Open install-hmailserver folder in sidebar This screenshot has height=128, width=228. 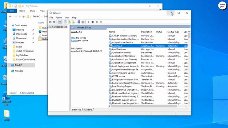tap(25, 51)
